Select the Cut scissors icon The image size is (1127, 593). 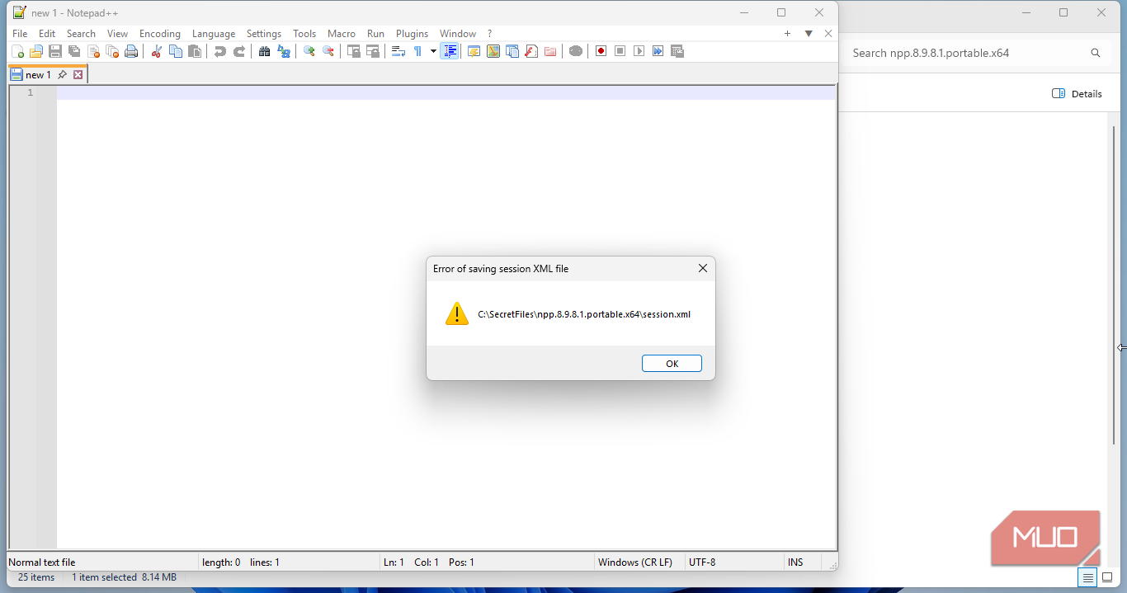[x=156, y=51]
